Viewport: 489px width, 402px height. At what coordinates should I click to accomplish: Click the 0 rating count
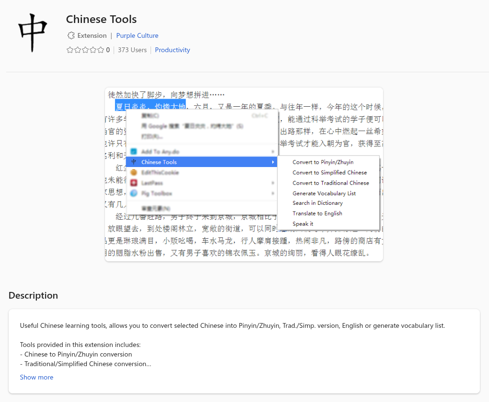pyautogui.click(x=108, y=50)
